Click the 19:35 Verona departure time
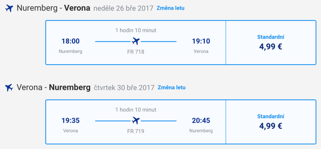Image resolution: width=321 pixels, height=149 pixels. click(x=70, y=121)
